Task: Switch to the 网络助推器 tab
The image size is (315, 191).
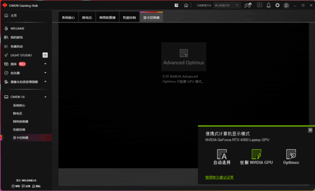Action: 107,17
